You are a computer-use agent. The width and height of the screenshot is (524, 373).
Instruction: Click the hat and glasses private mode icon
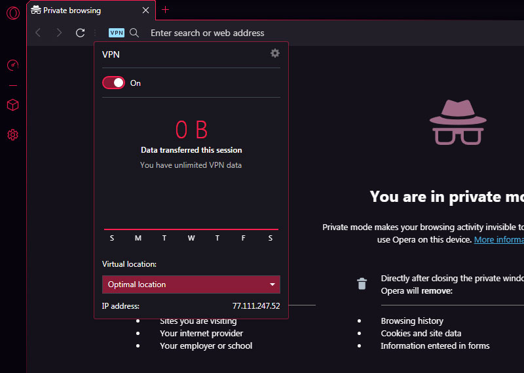458,122
